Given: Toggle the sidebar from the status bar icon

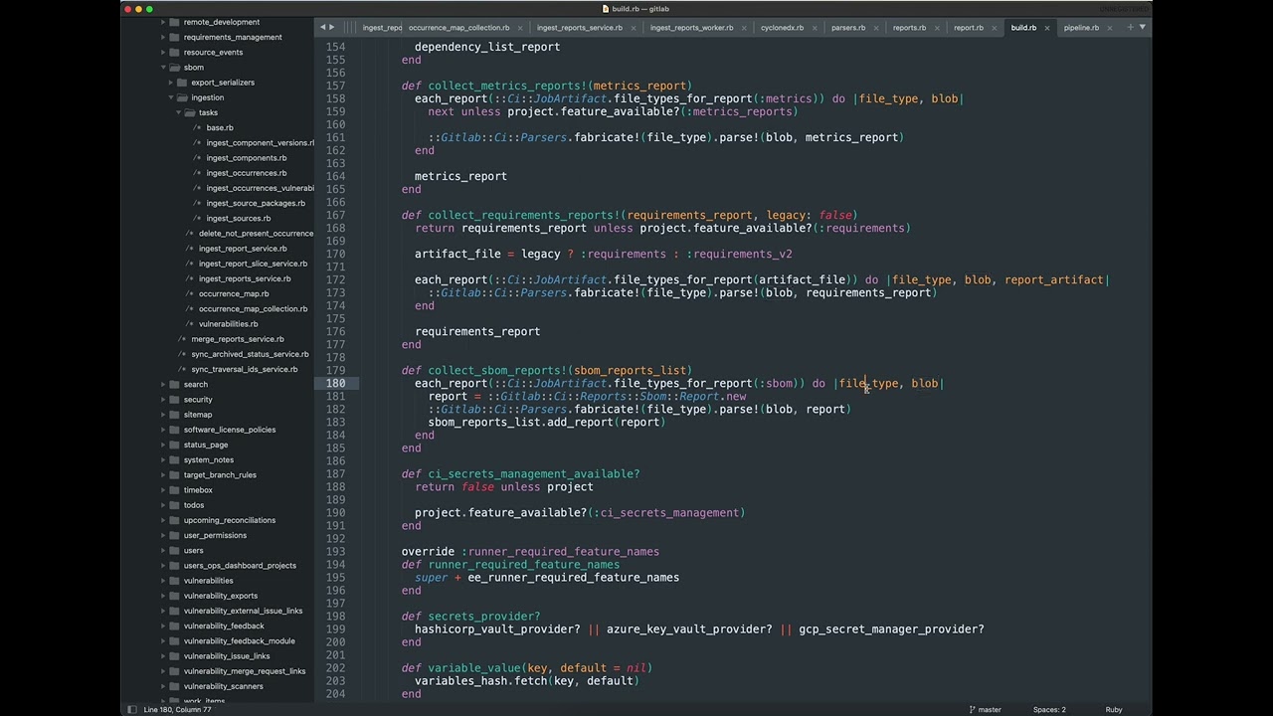Looking at the screenshot, I should 132,709.
